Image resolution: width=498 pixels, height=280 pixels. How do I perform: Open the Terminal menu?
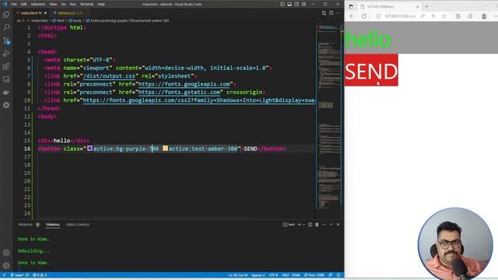point(86,4)
